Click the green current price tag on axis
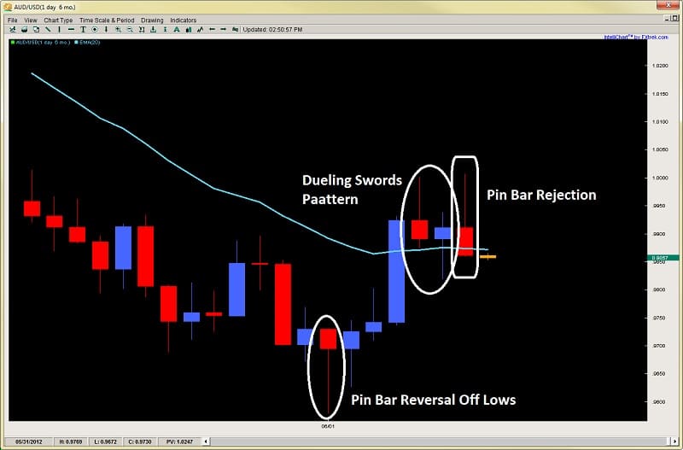The height and width of the screenshot is (450, 683). click(x=663, y=258)
